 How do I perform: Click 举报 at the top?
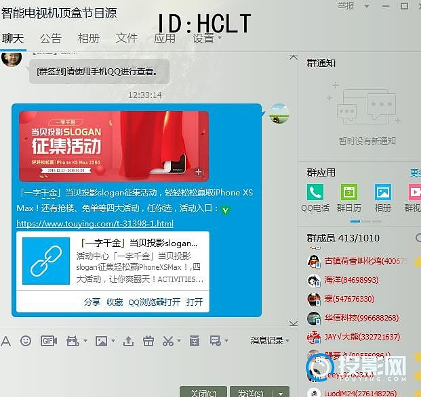coord(346,6)
